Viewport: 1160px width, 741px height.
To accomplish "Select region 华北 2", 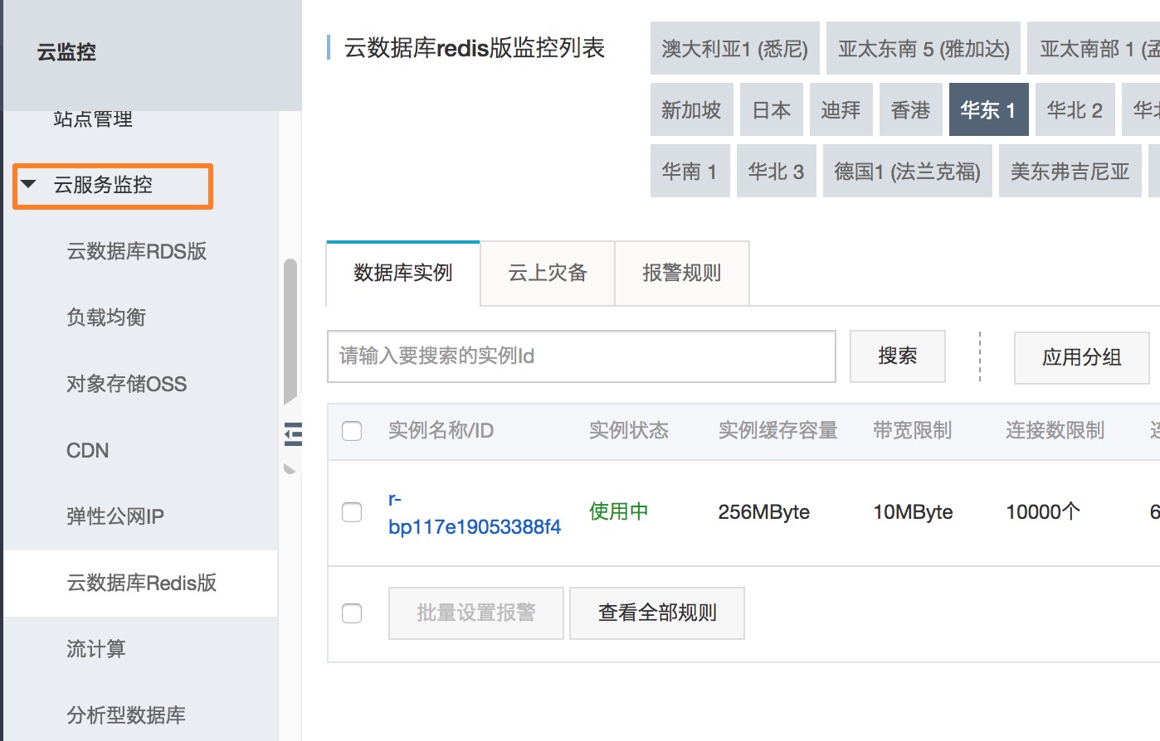I will [1075, 110].
